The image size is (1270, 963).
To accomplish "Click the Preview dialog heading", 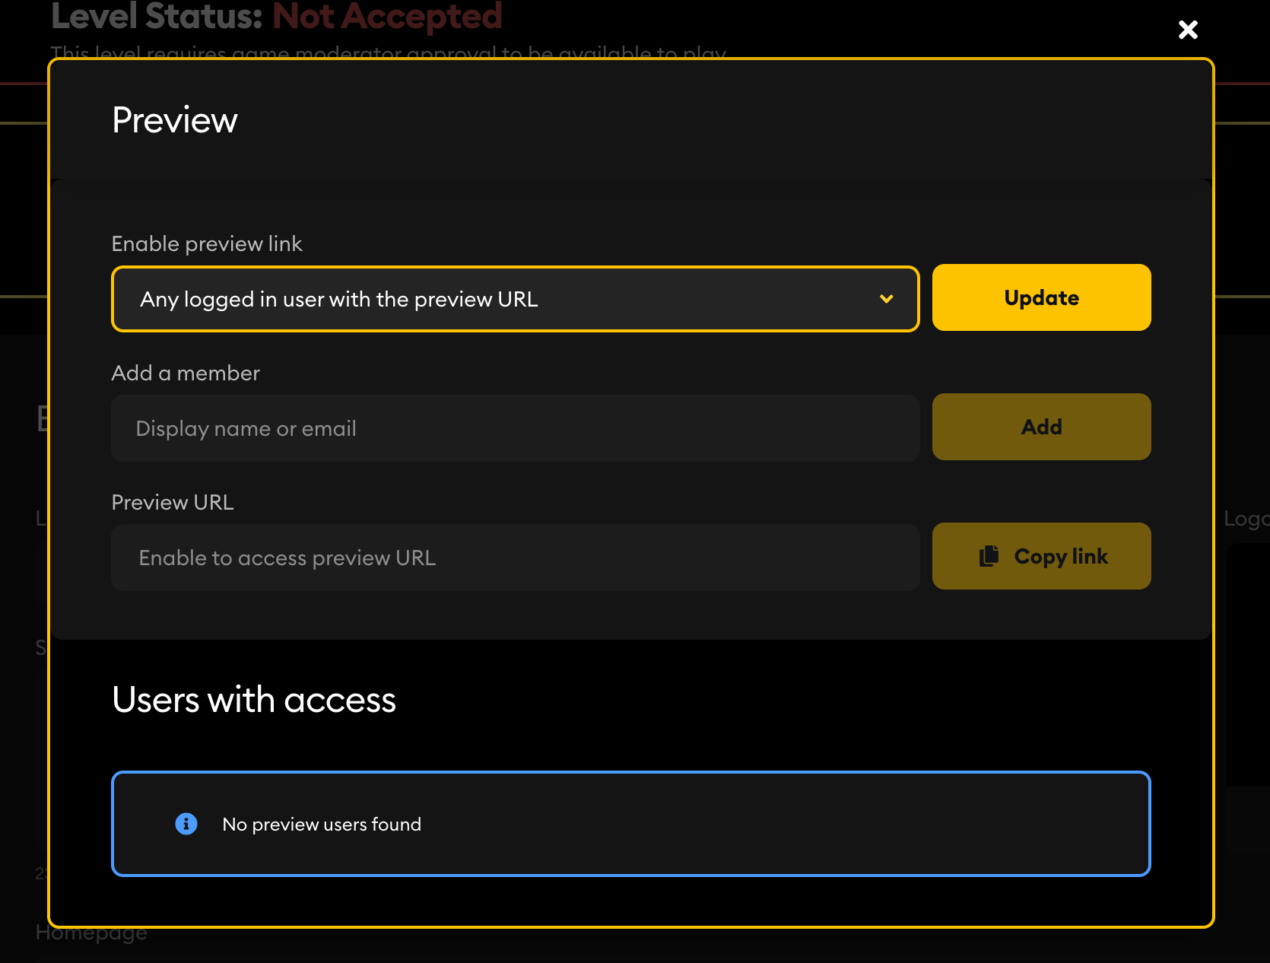I will pos(175,120).
